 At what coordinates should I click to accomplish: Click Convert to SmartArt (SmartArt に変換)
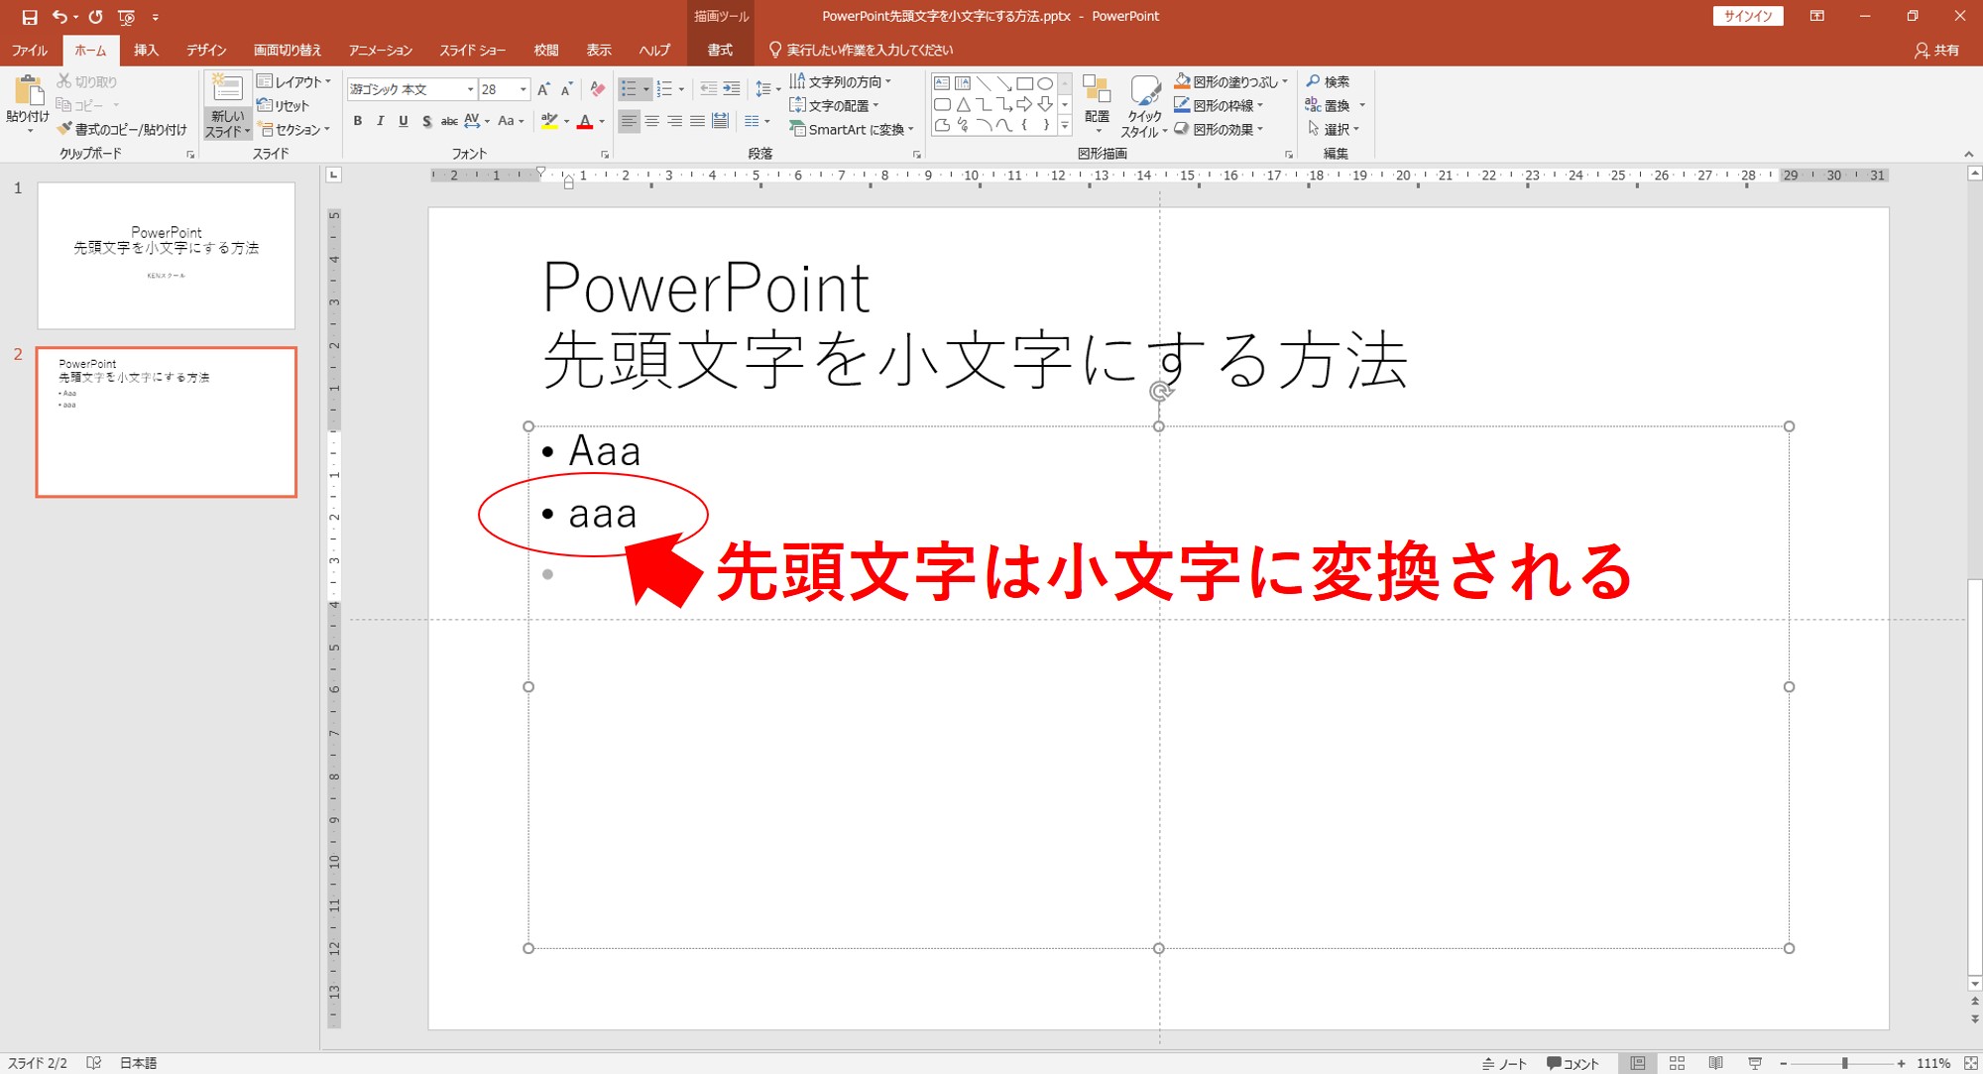coord(852,129)
